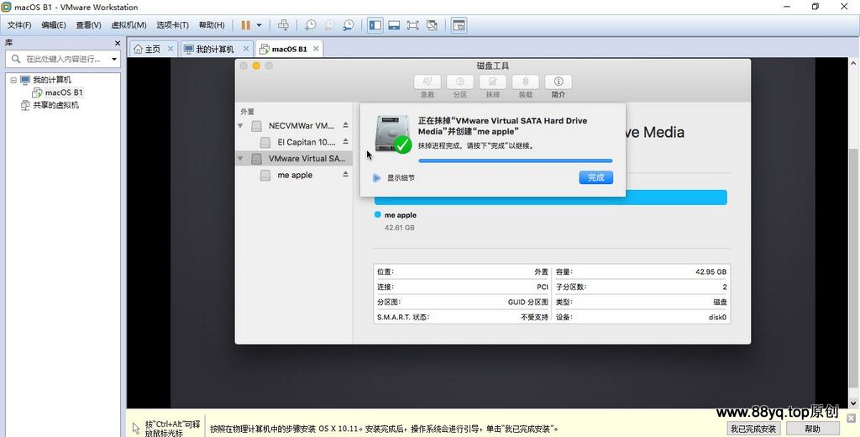Click the 我已完成安装 button
Image resolution: width=860 pixels, height=437 pixels.
click(x=753, y=429)
